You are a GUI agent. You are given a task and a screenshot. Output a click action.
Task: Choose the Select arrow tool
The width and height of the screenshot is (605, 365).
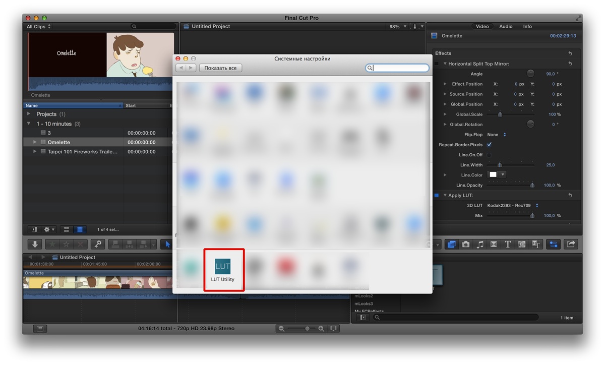tap(167, 244)
